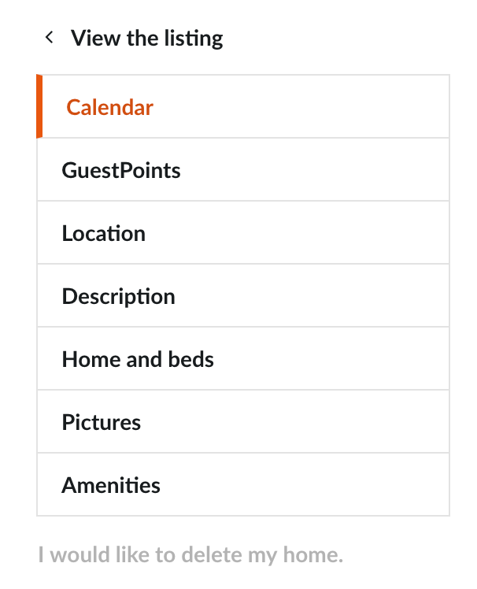Select the Calendar menu item
The width and height of the screenshot is (477, 589).
[x=109, y=107]
